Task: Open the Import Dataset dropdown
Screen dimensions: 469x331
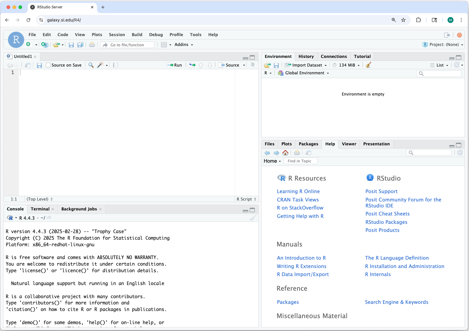Action: pyautogui.click(x=306, y=65)
